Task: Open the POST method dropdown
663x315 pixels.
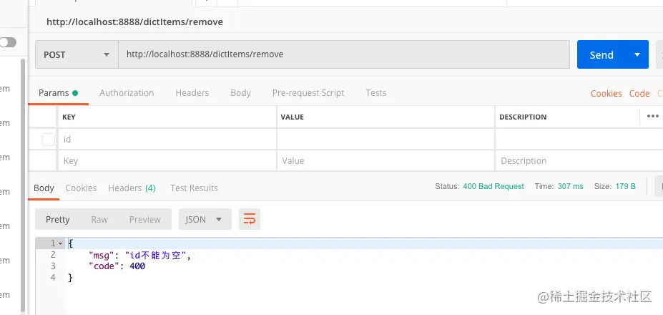Action: point(77,54)
